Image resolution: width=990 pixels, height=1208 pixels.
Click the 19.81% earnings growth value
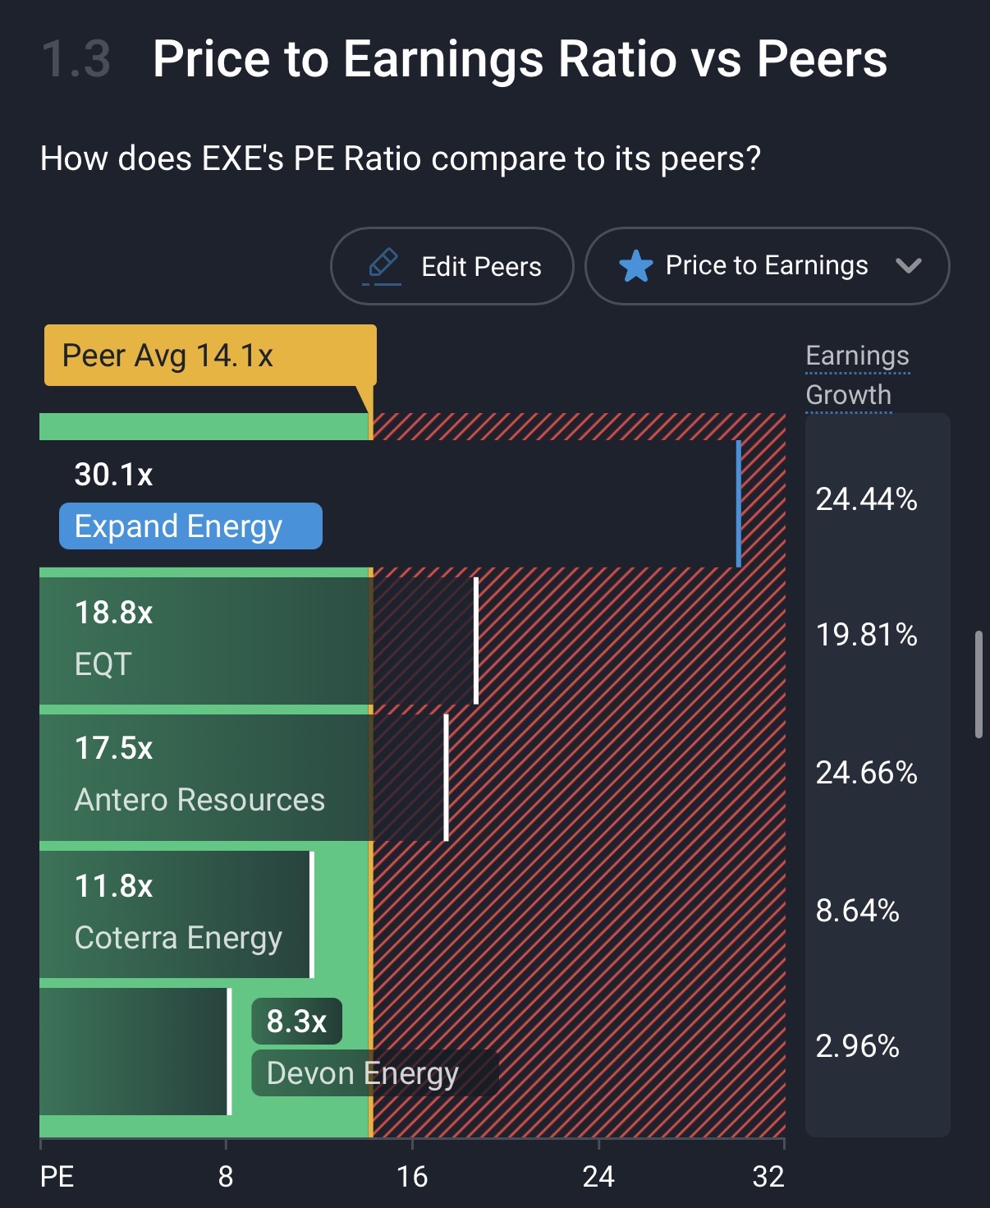(866, 635)
